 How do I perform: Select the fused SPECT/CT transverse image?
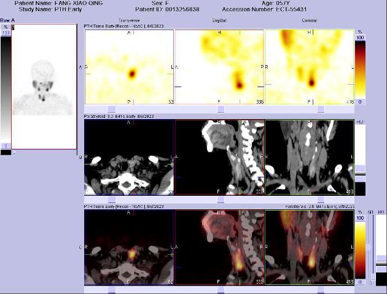(x=129, y=247)
